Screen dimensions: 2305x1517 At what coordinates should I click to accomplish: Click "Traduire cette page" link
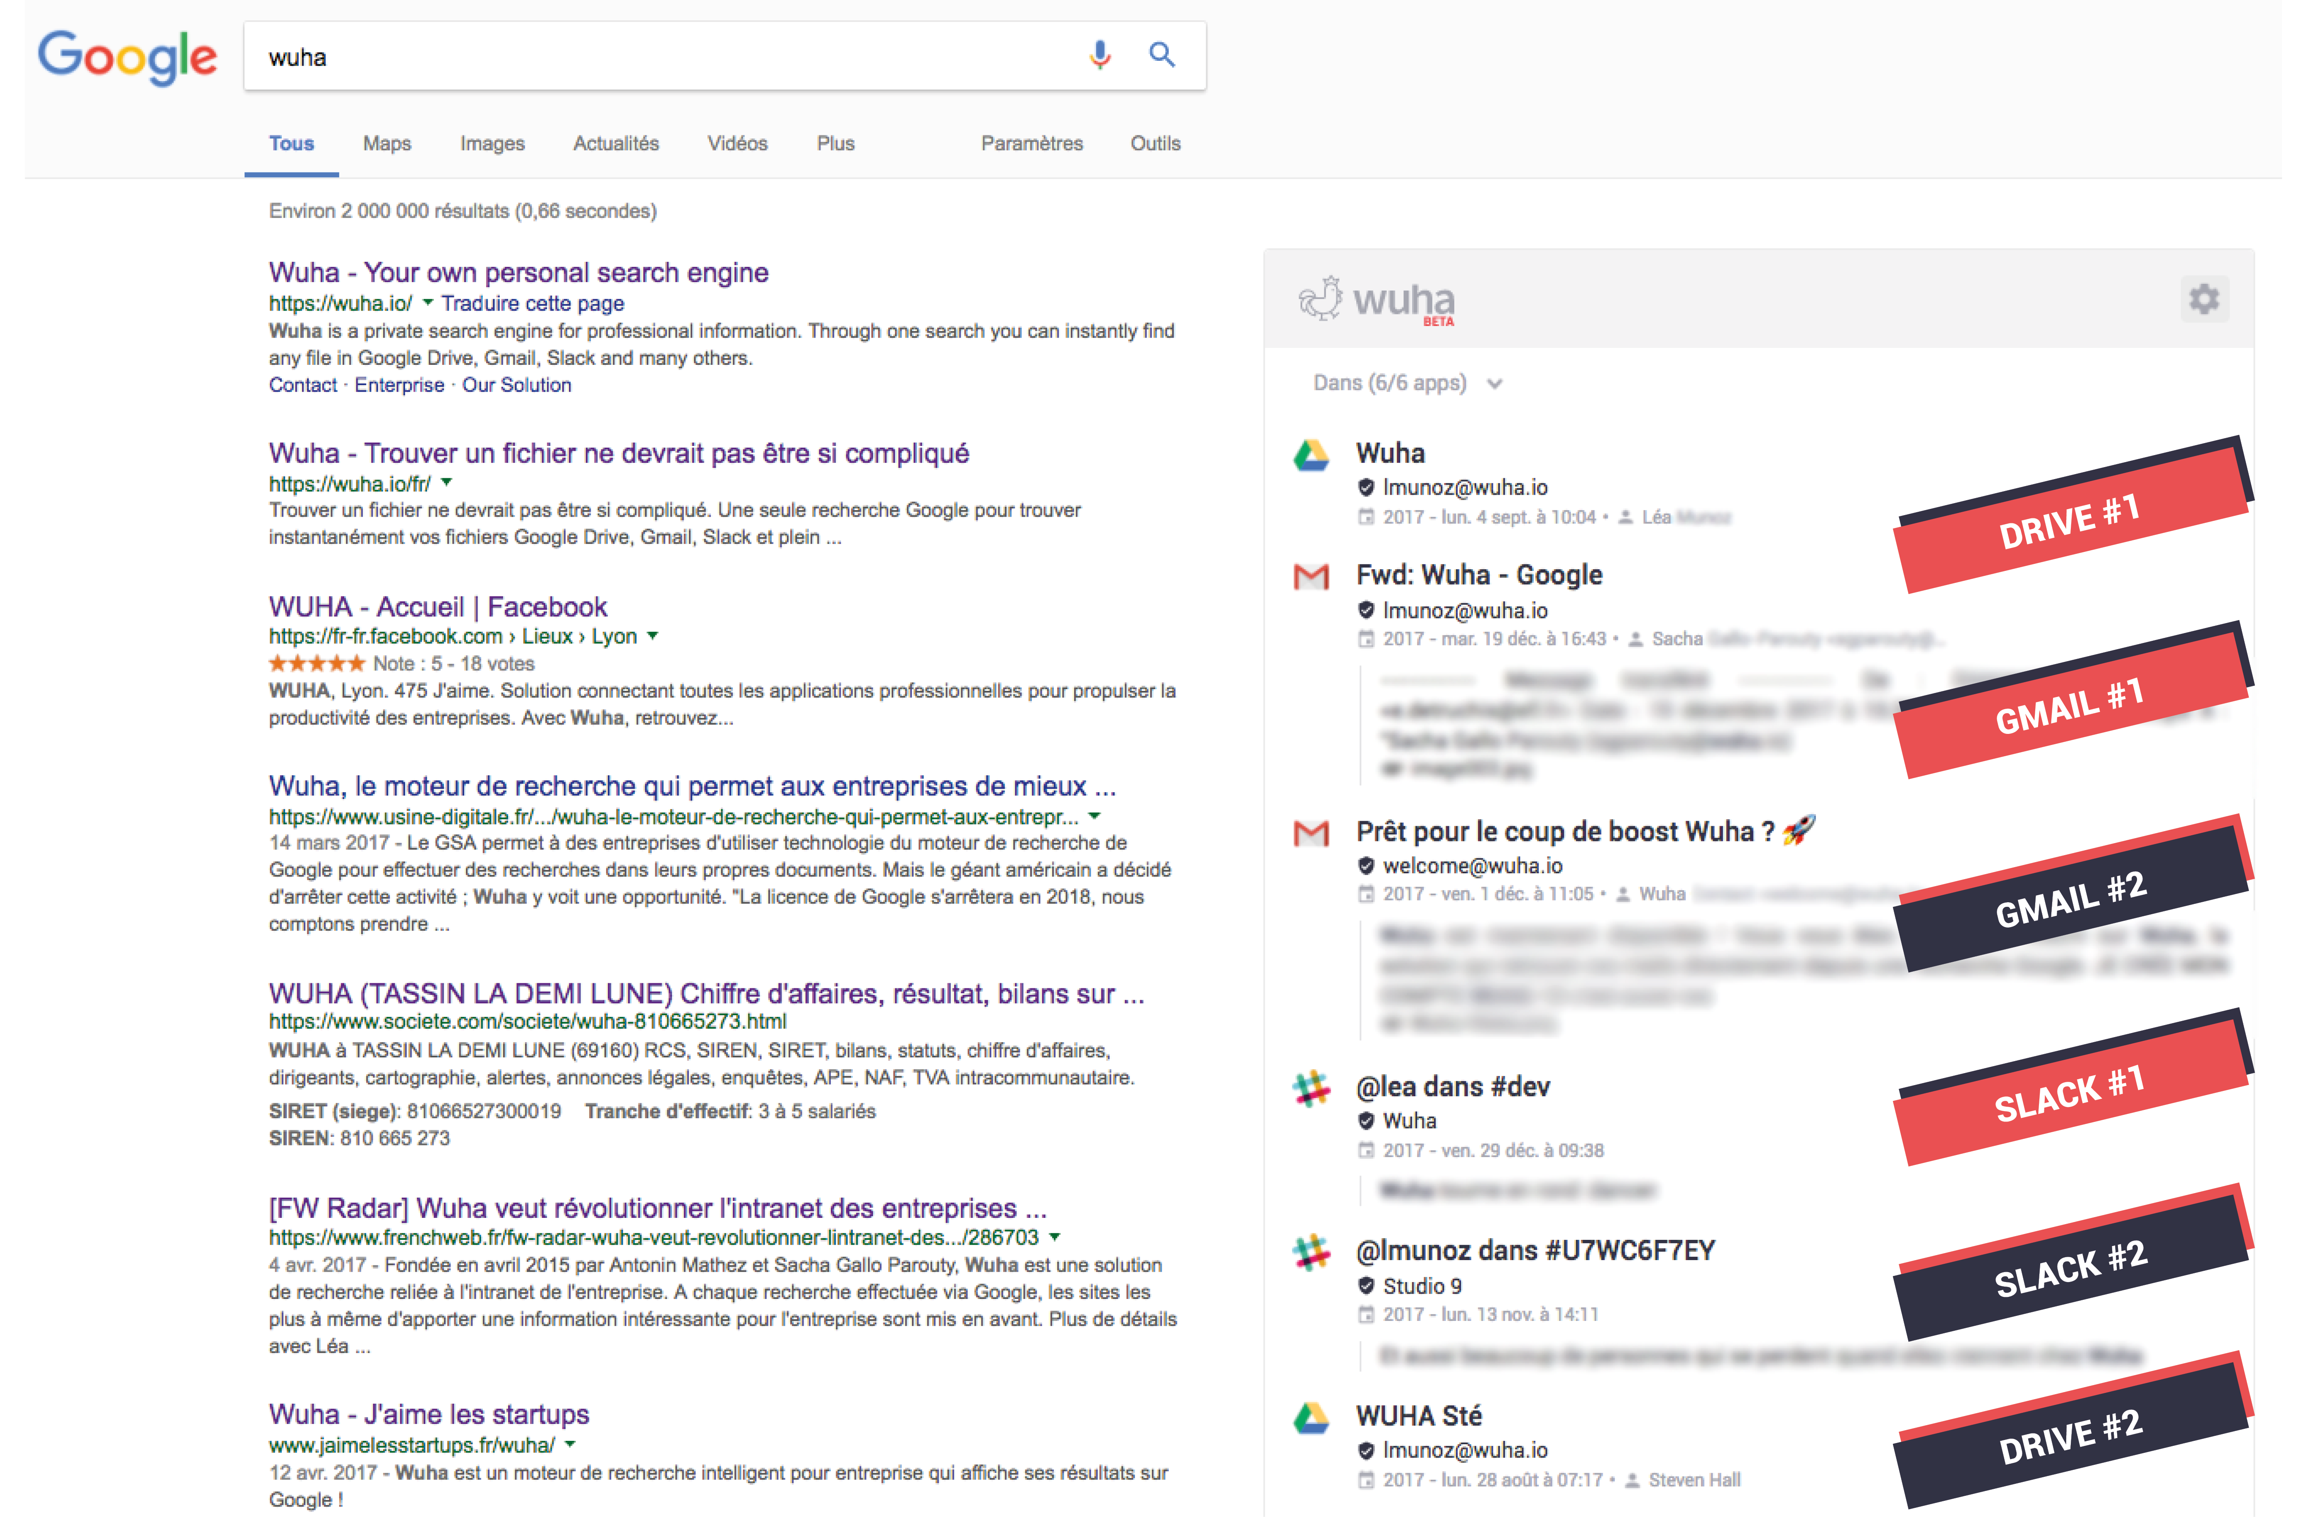tap(532, 303)
